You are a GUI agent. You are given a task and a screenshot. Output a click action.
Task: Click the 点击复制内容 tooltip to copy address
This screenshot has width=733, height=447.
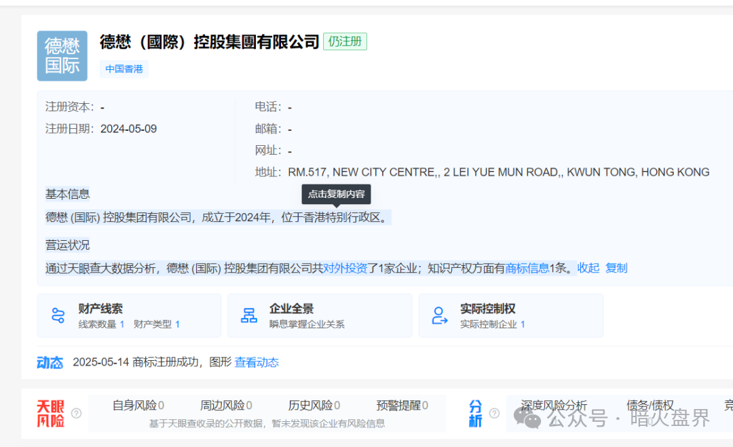click(336, 194)
